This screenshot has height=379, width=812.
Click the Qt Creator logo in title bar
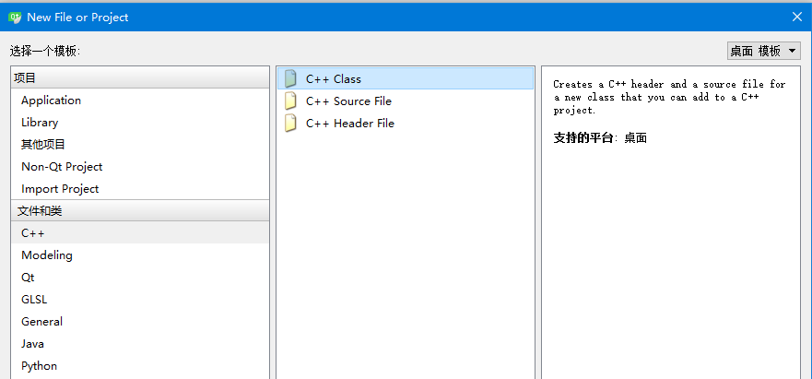click(x=15, y=18)
